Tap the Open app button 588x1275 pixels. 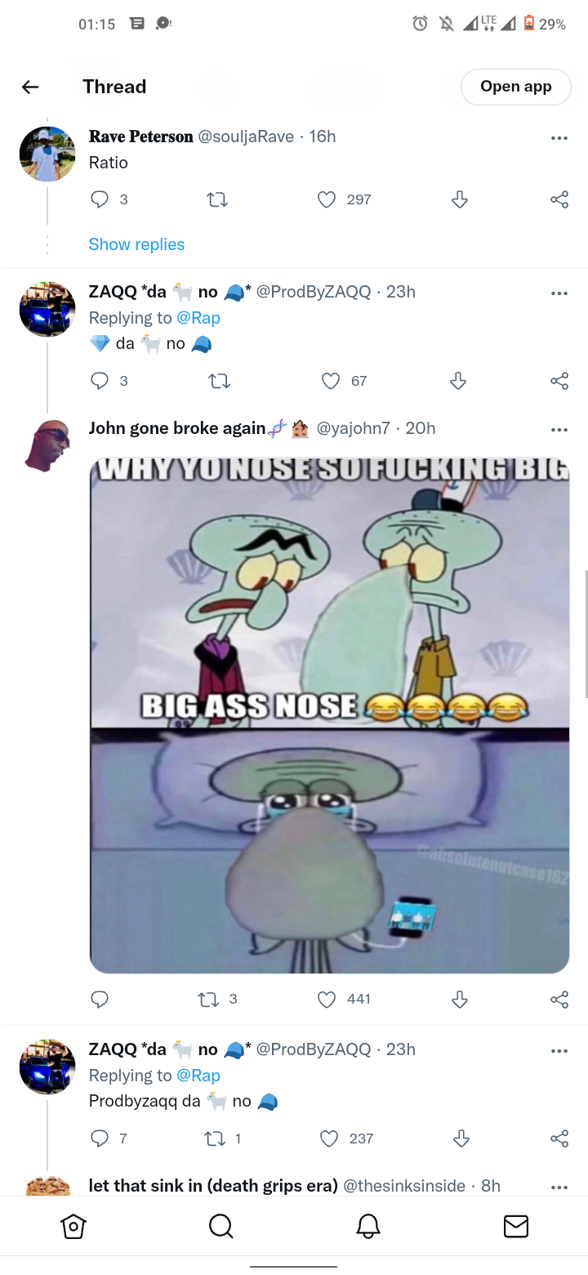click(x=516, y=87)
